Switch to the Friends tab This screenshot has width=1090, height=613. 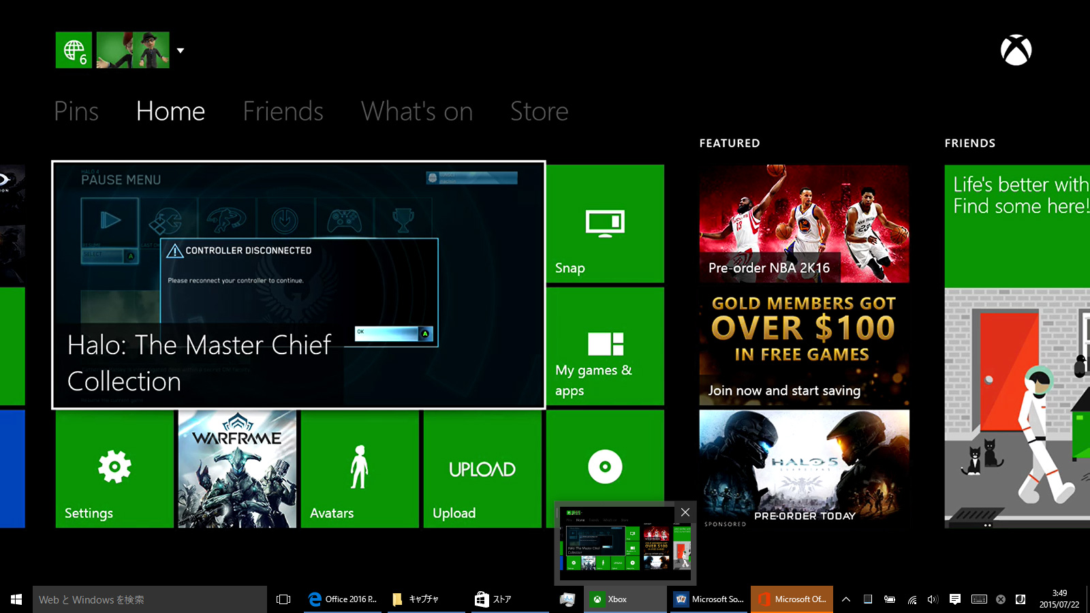283,111
